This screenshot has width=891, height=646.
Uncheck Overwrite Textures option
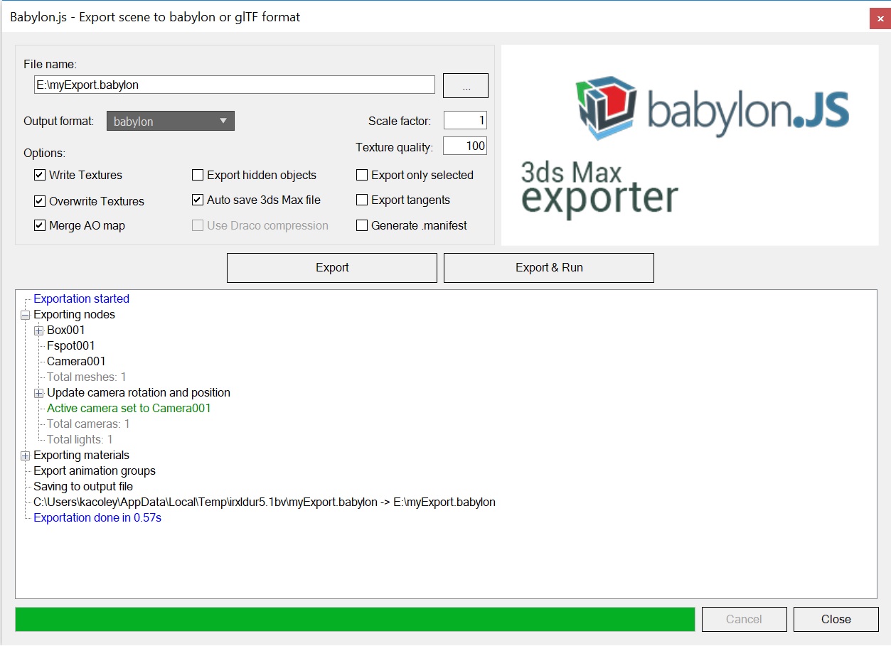(40, 201)
